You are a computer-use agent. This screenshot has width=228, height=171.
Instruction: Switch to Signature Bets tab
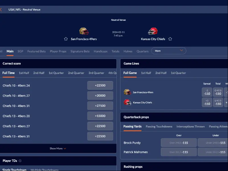[x=80, y=51]
